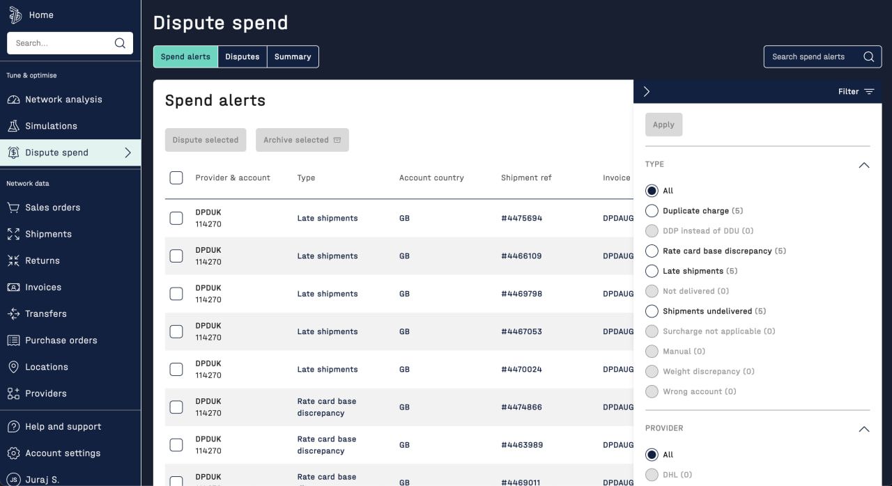Open the Summary tab

(293, 57)
